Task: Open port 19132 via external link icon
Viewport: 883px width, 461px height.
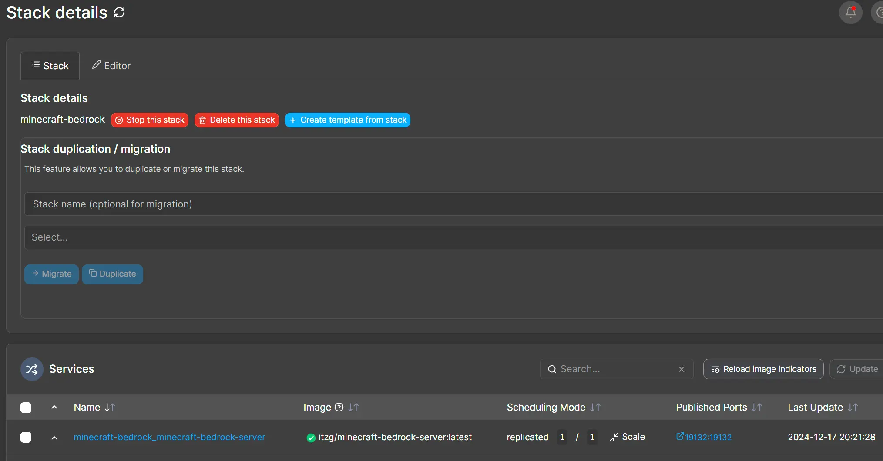Action: pos(681,437)
